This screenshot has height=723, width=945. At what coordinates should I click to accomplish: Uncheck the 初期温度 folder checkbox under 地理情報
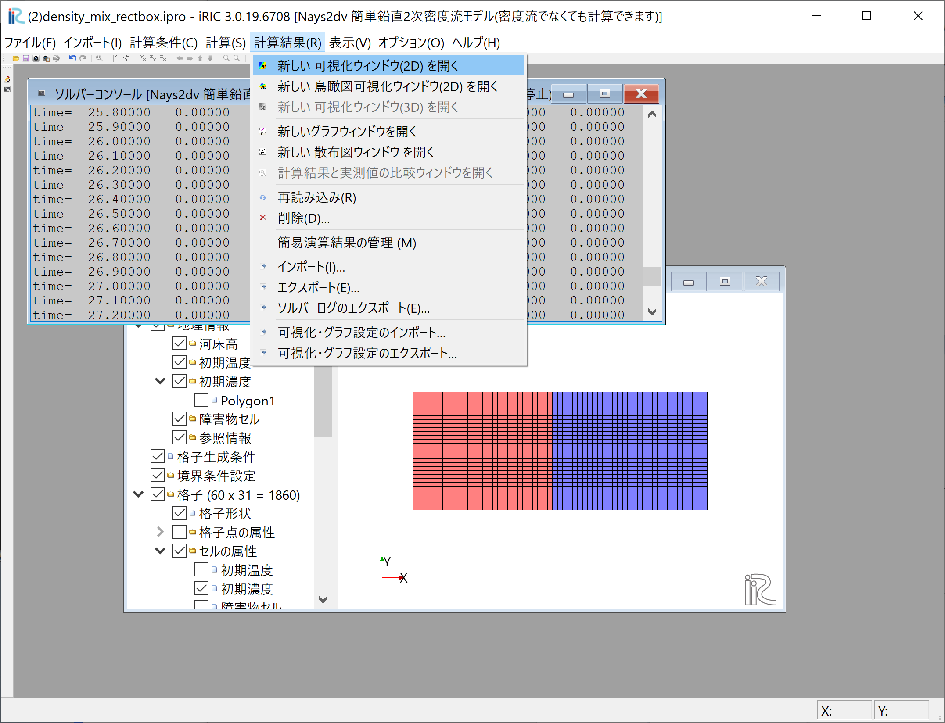[180, 362]
